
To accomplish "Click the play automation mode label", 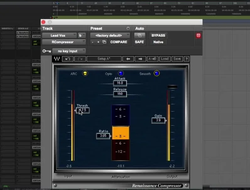I will [x=6, y=186].
